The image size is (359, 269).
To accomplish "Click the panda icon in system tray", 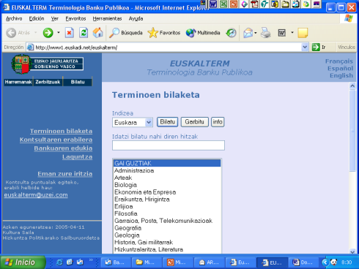I will click(x=334, y=262).
